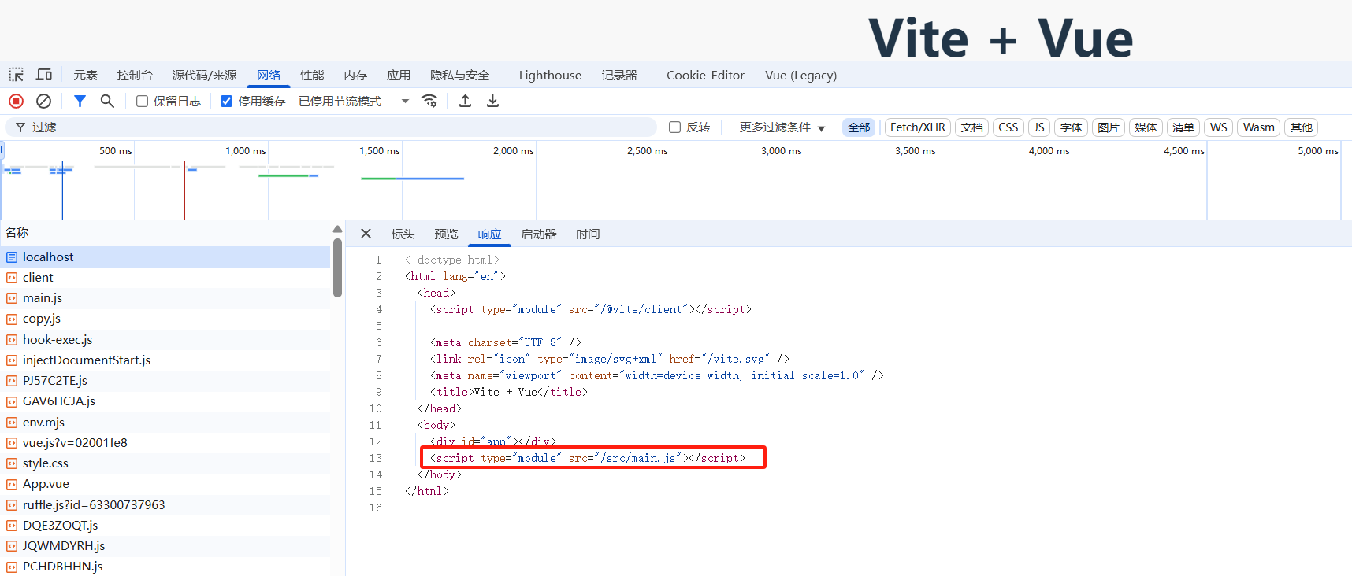Click the red load-event timeline marker
This screenshot has height=576, width=1352.
pos(184,190)
